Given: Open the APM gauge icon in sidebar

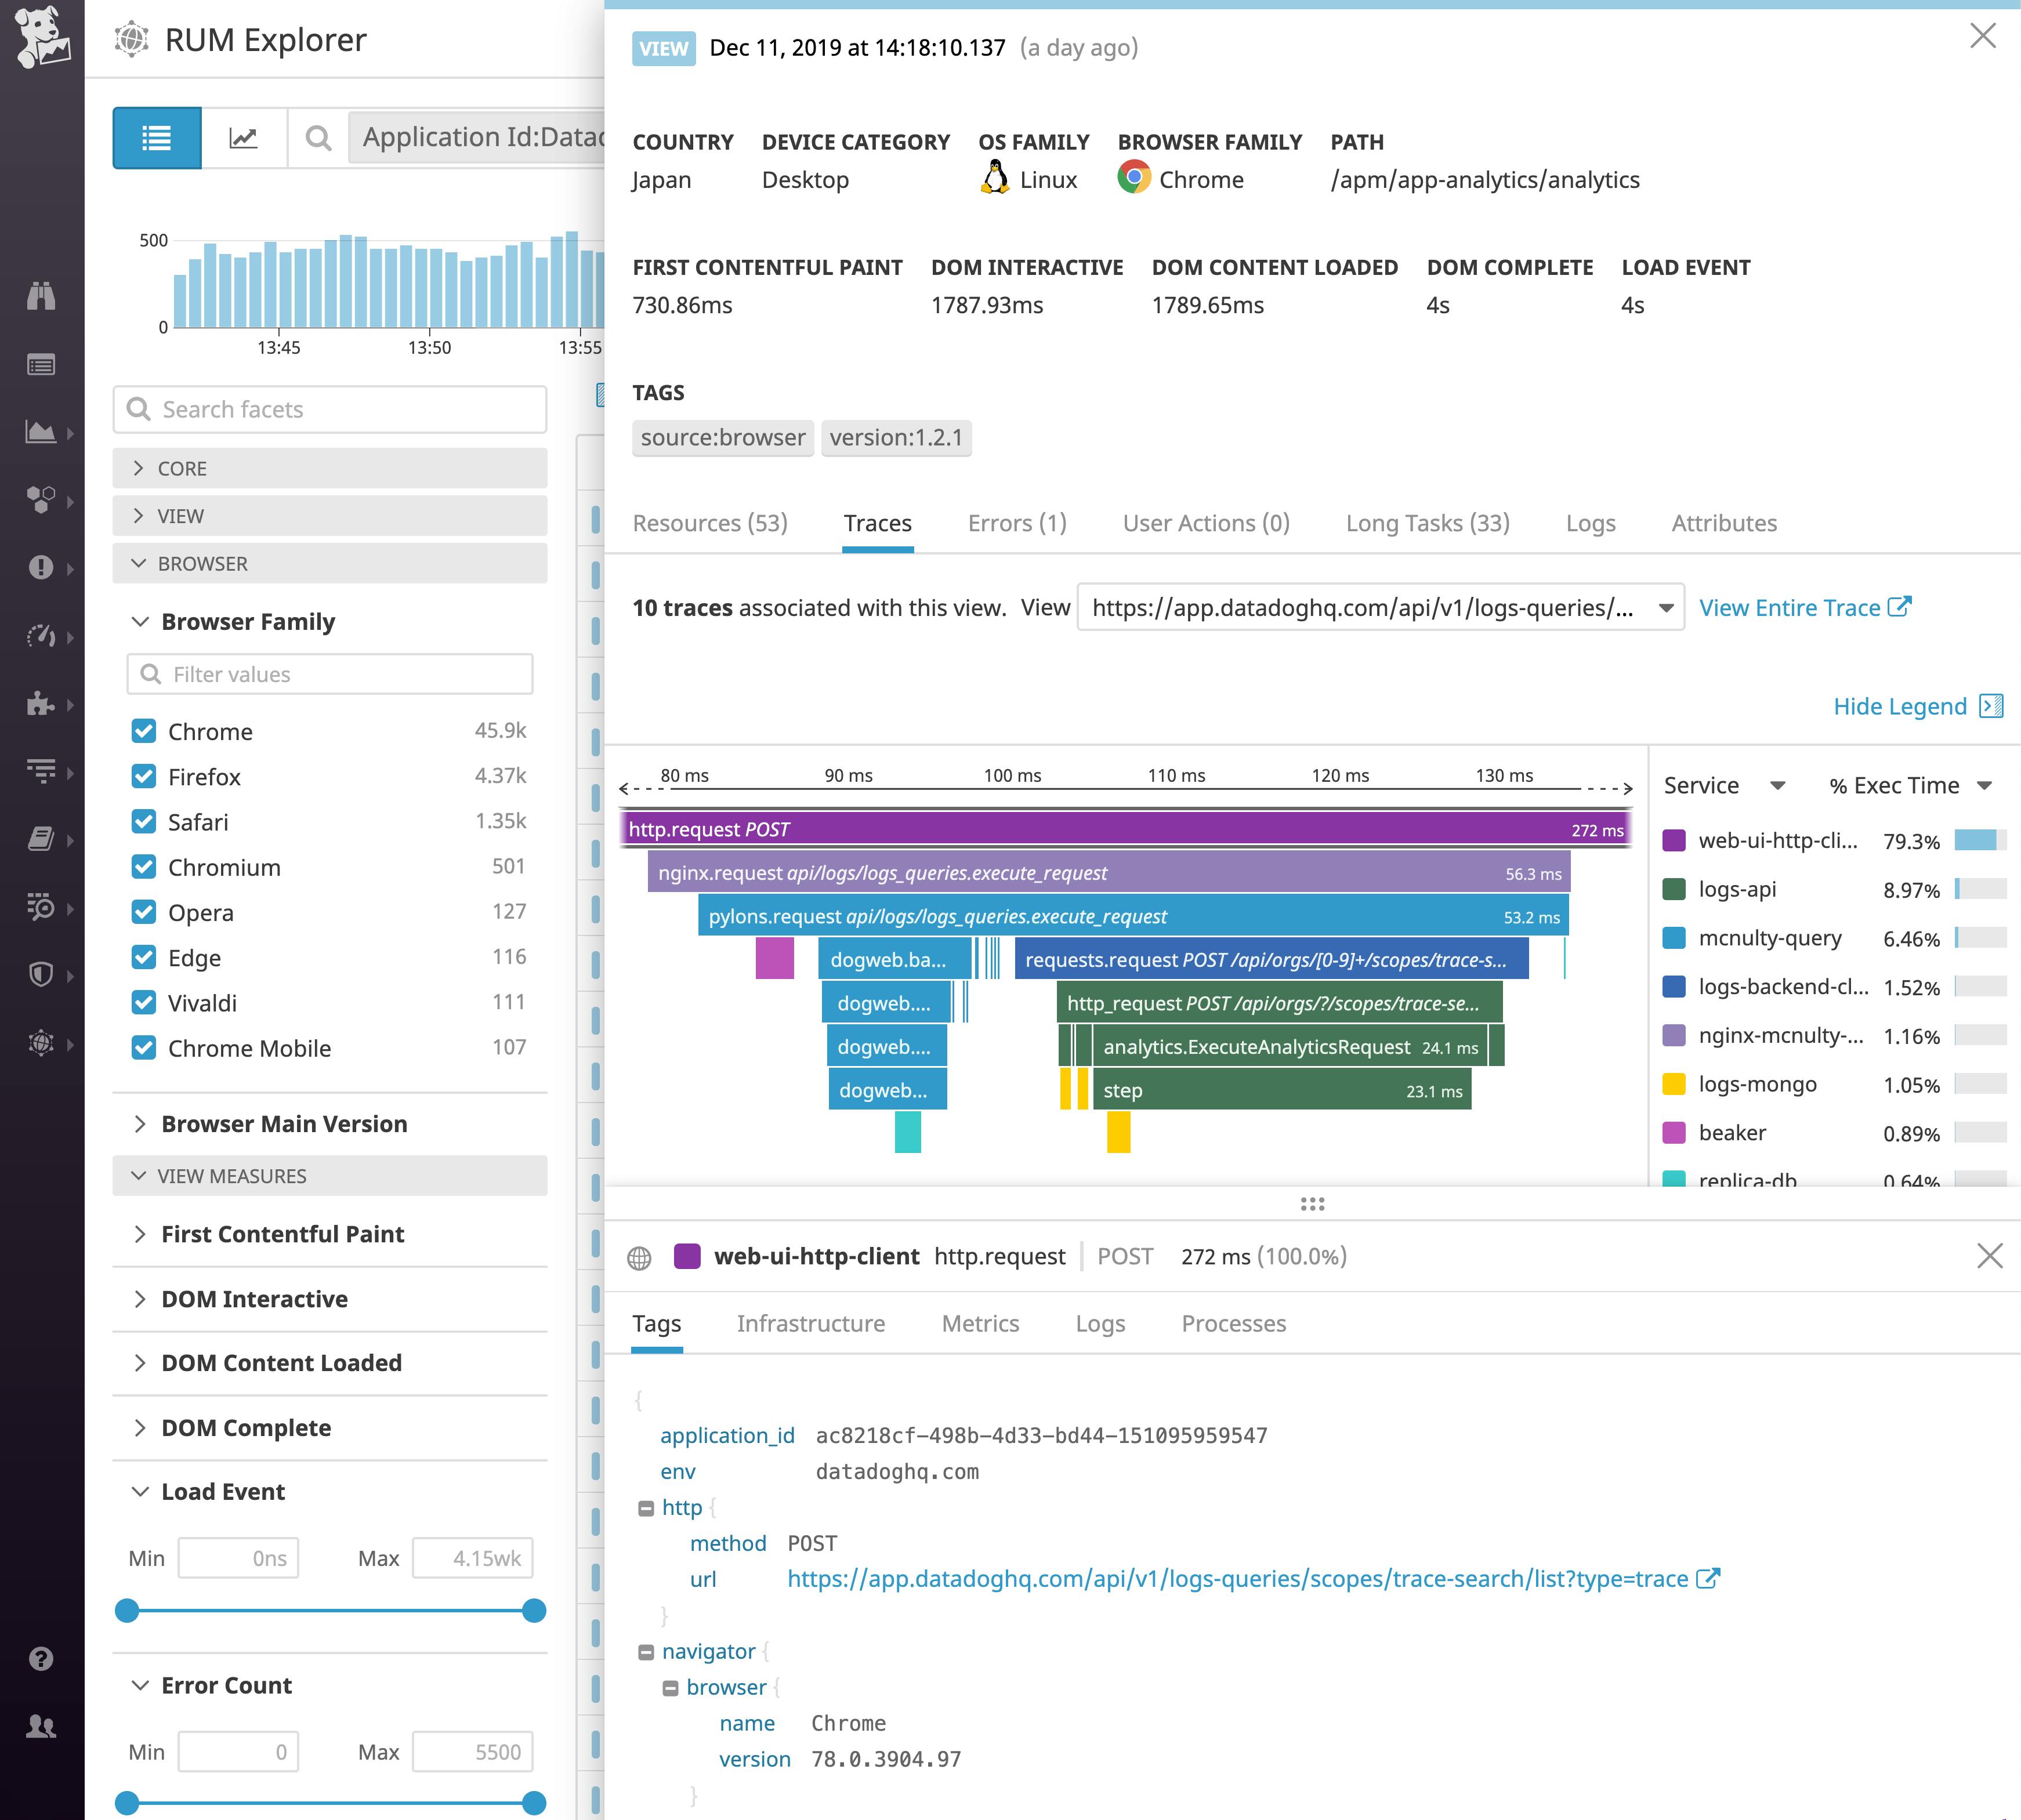Looking at the screenshot, I should 42,637.
